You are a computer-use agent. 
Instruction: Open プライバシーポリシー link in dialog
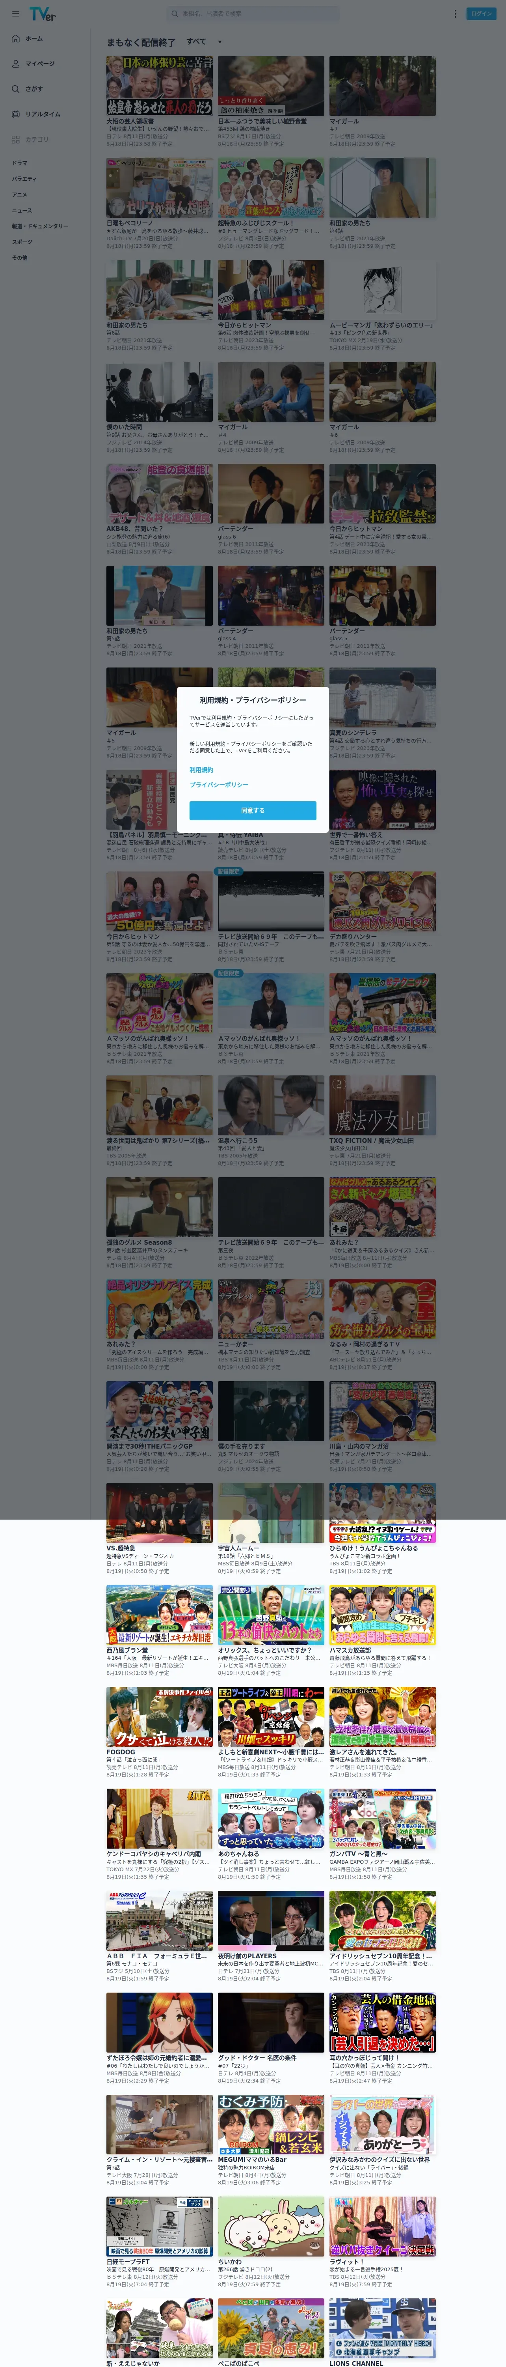219,785
